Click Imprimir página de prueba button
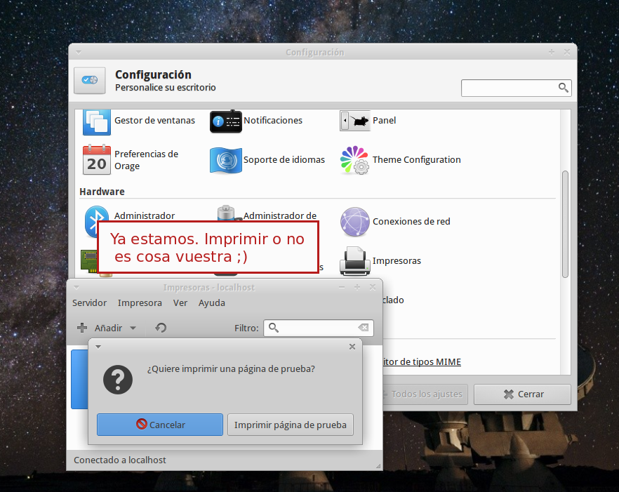The height and width of the screenshot is (492, 619). 290,425
